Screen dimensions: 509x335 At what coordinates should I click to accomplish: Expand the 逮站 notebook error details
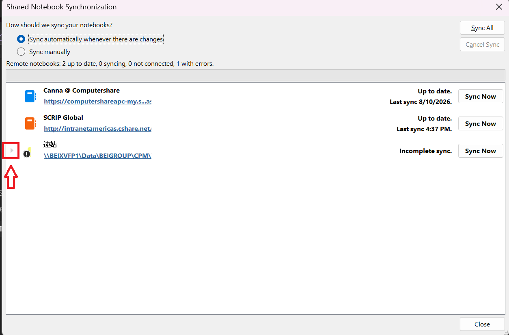tap(12, 151)
